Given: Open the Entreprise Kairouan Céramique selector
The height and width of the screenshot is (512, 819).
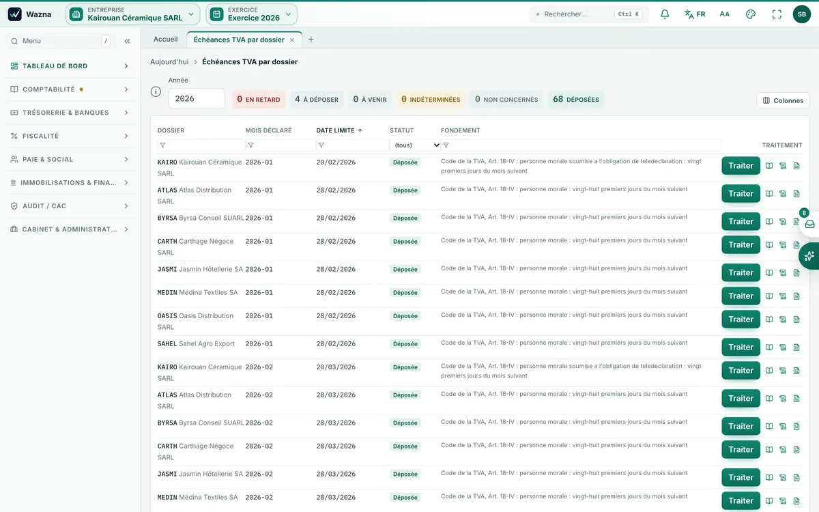Looking at the screenshot, I should (133, 14).
